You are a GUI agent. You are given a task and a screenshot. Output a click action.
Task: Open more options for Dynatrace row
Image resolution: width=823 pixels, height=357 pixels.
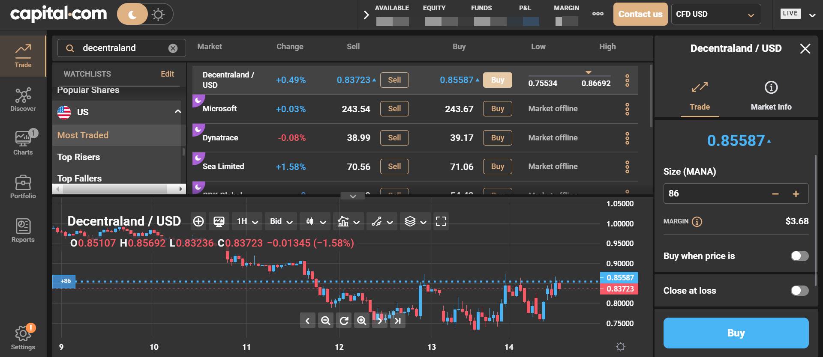pos(627,138)
